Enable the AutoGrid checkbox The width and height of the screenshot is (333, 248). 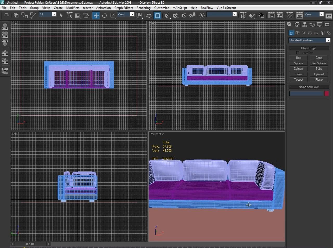298,53
